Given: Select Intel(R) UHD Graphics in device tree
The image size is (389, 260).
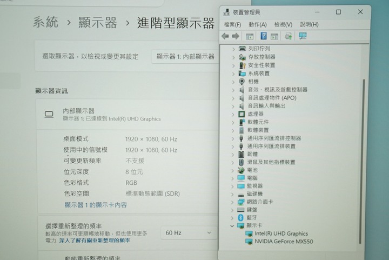Looking at the screenshot, I should click(281, 234).
